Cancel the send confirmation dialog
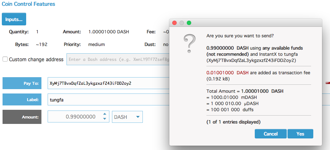 tap(271, 134)
